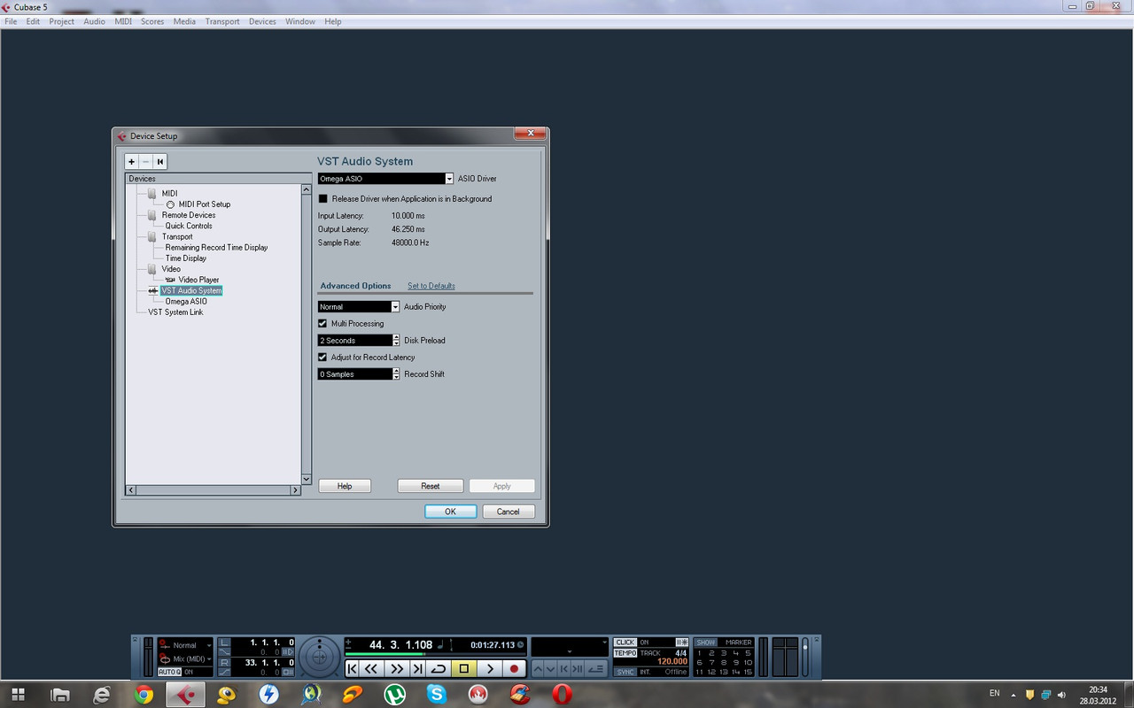
Task: Open the MIDI menu
Action: [123, 21]
